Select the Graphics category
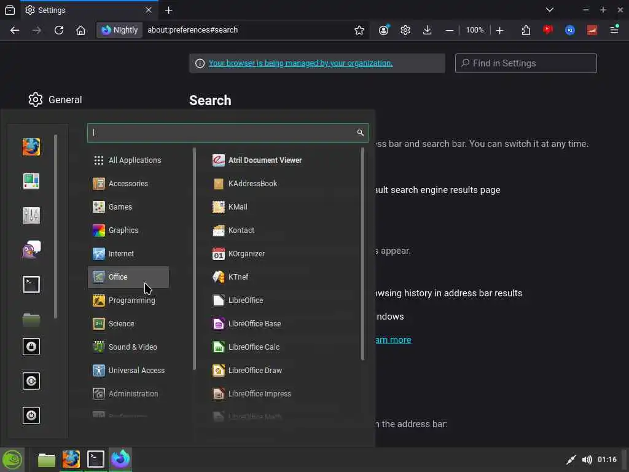Image resolution: width=629 pixels, height=472 pixels. click(128, 230)
